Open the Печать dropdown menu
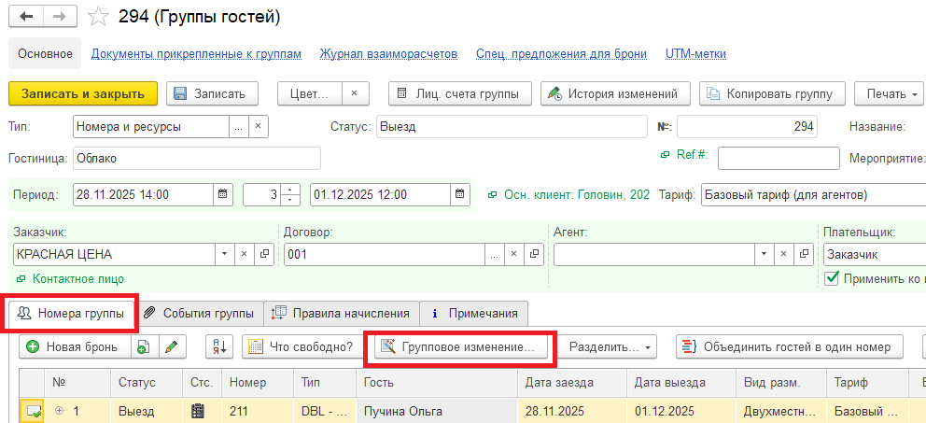 click(x=891, y=93)
